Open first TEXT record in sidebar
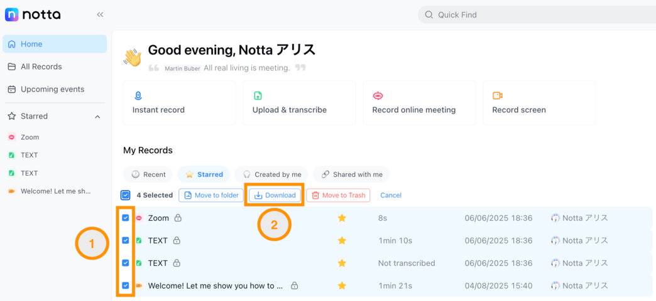Screen dimensions: 656x301 coord(30,155)
